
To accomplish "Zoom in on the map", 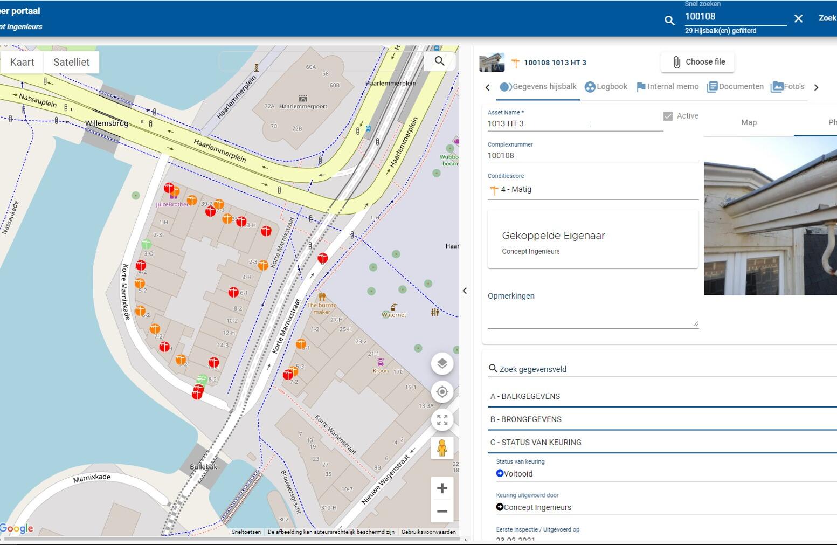I will tap(442, 488).
